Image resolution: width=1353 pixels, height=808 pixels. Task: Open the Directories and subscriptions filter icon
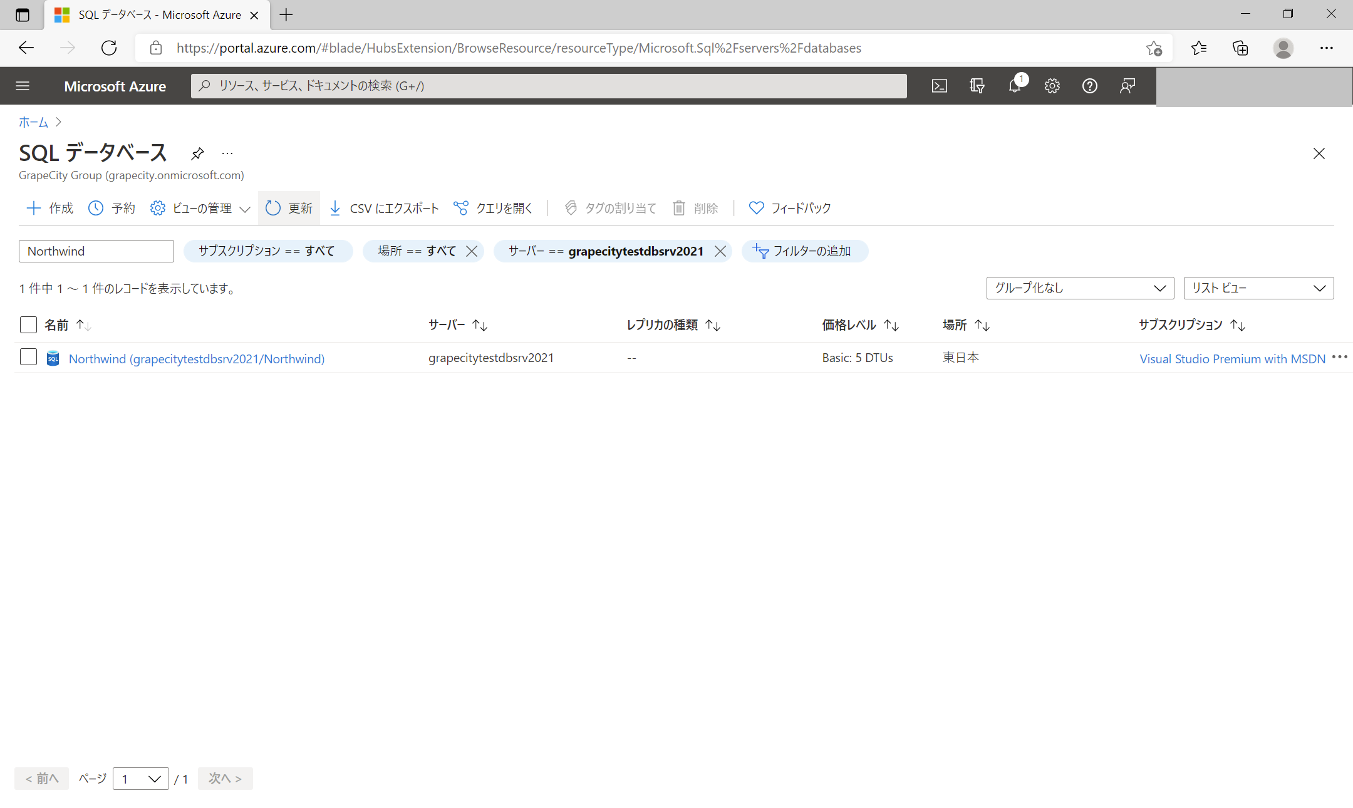[x=977, y=86]
